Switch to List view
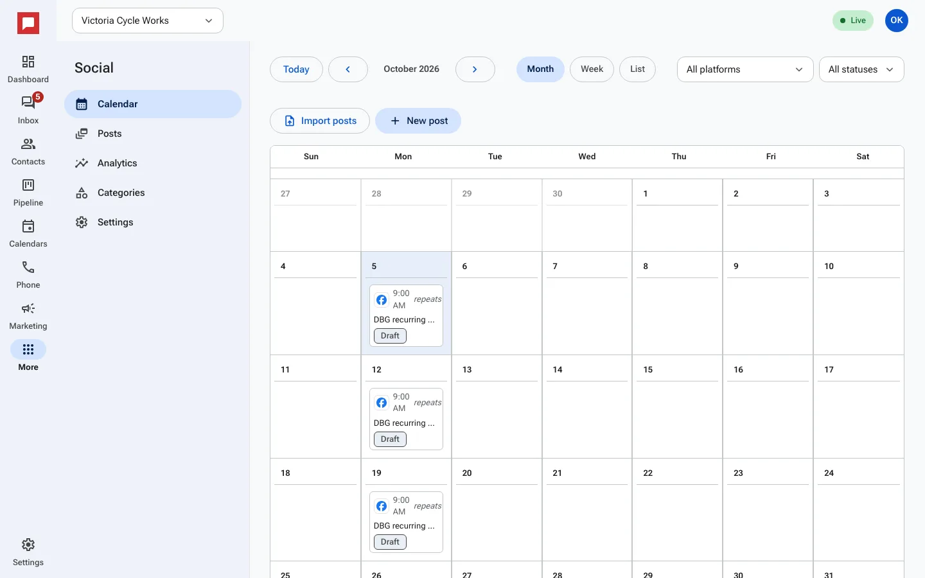Viewport: 925px width, 578px height. pos(637,69)
